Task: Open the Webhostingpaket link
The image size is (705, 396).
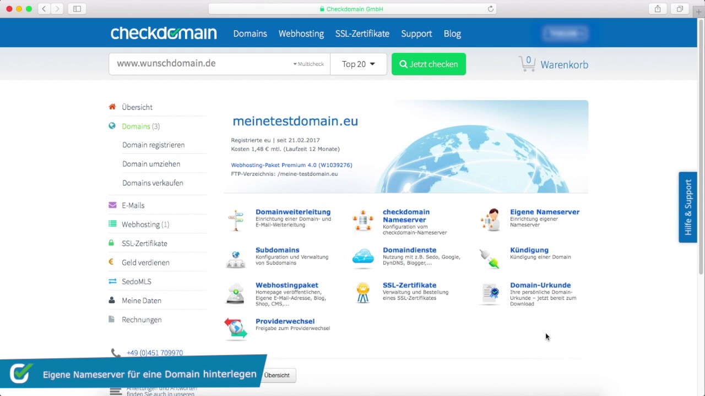Action: pos(287,285)
